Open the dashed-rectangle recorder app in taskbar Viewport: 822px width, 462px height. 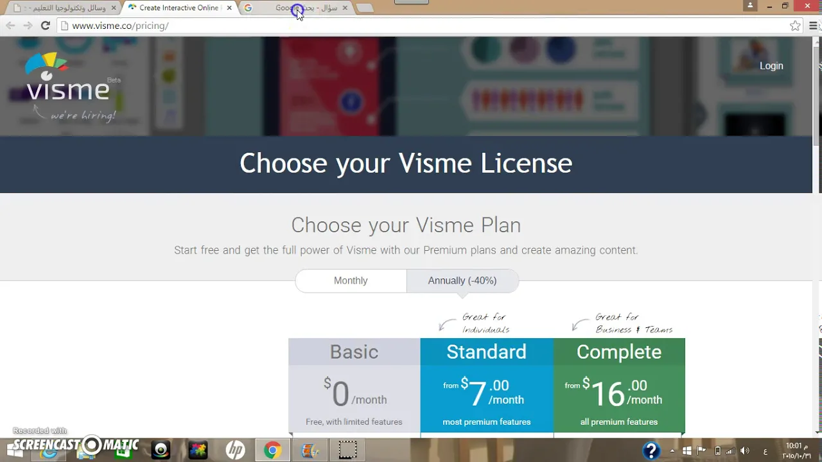click(x=347, y=450)
